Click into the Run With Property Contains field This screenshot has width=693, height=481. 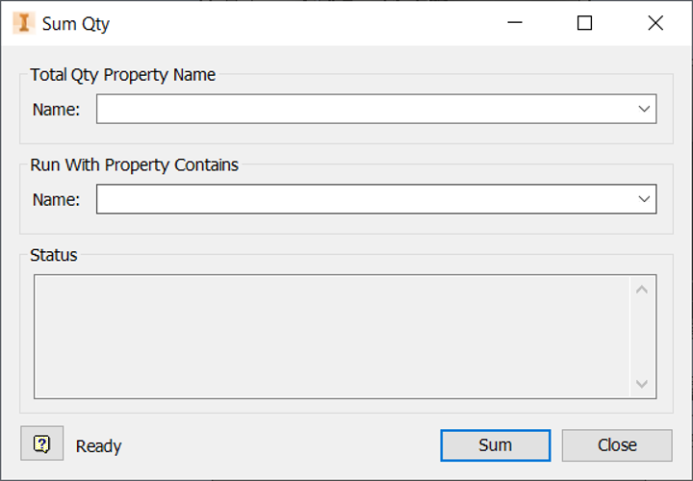point(366,199)
